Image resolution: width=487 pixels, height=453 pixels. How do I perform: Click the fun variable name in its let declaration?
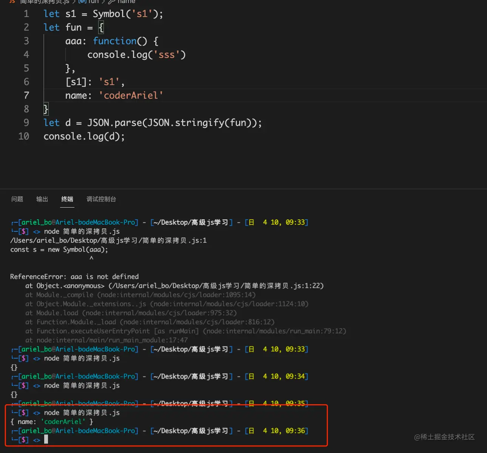click(x=73, y=28)
